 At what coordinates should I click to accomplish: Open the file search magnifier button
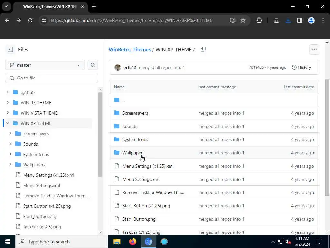(x=92, y=65)
